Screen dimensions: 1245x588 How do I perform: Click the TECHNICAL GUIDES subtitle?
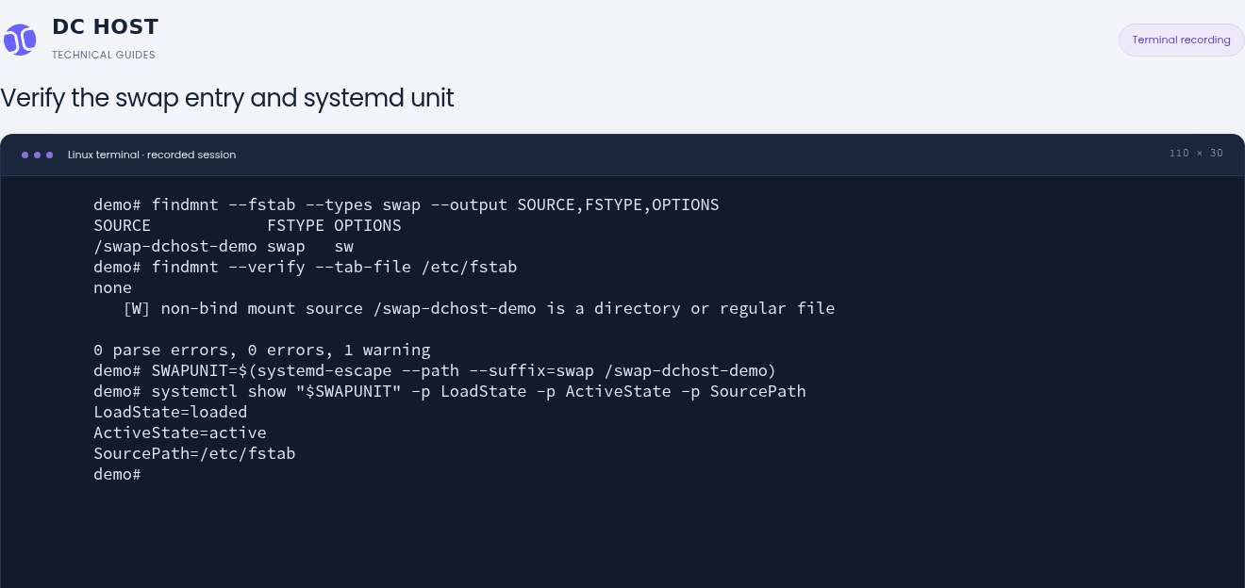coord(104,55)
